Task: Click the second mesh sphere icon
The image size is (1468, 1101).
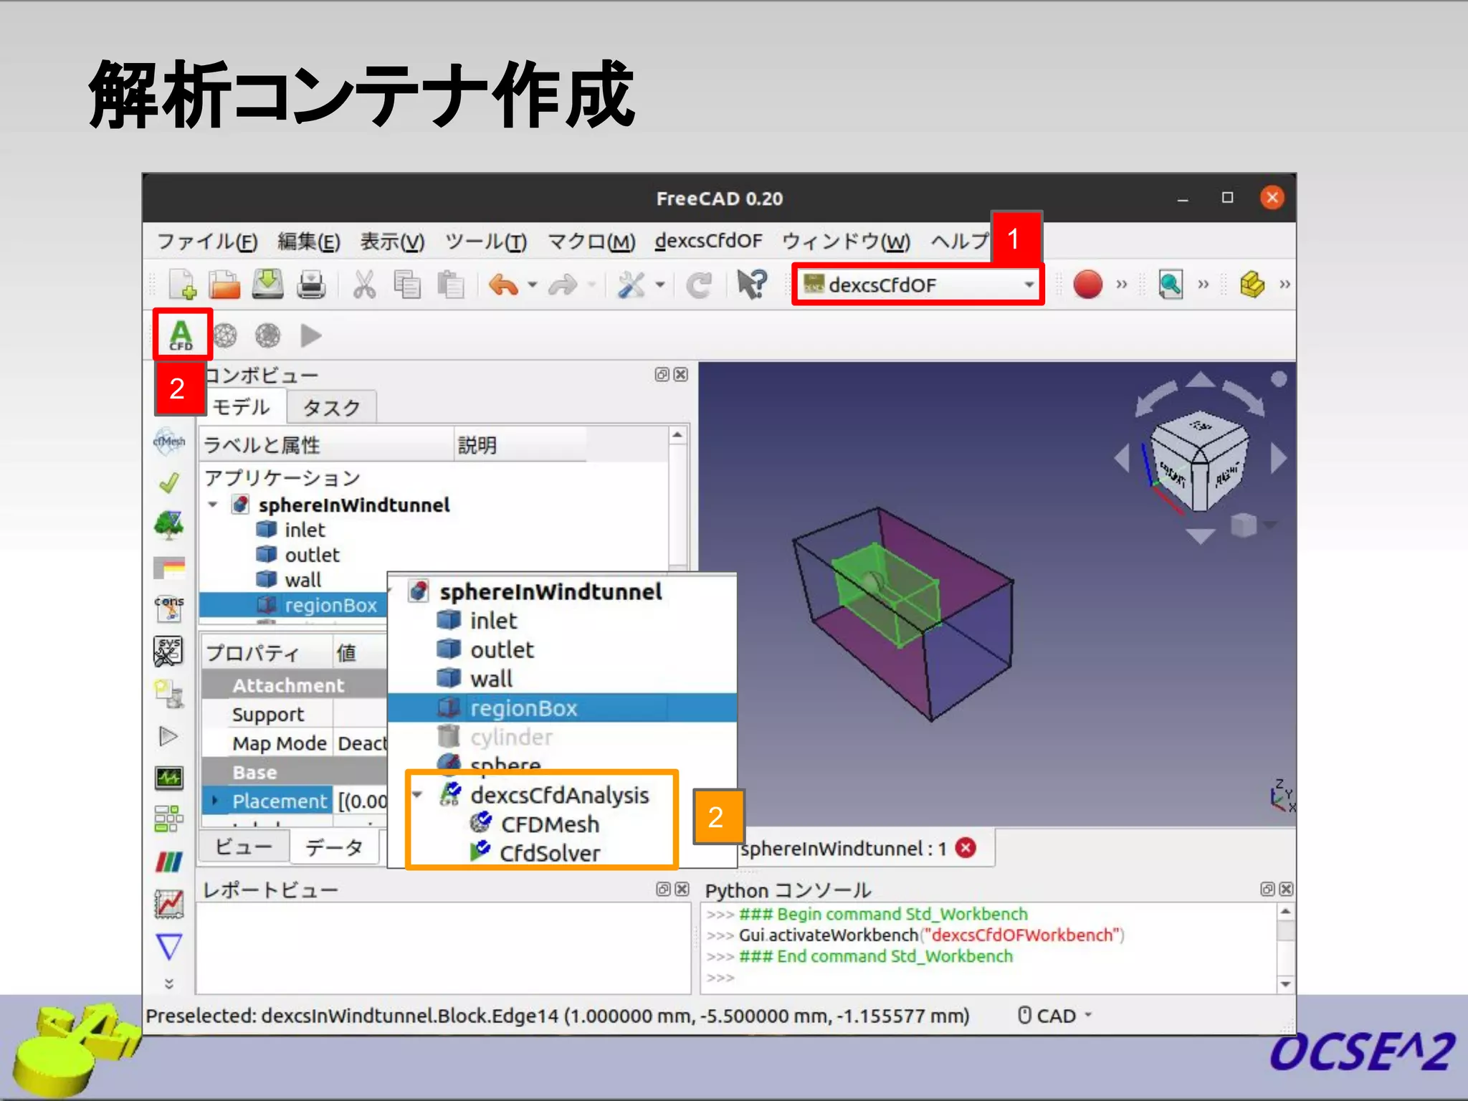Action: coord(268,335)
